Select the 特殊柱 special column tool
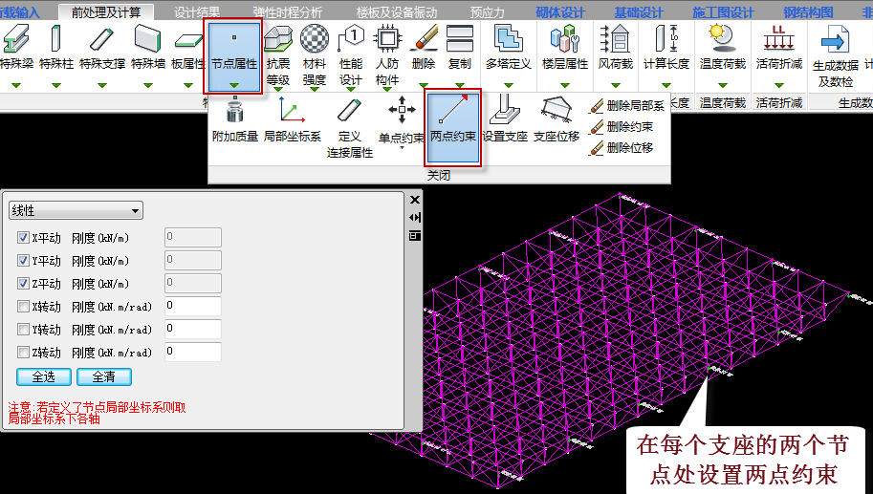 point(56,48)
